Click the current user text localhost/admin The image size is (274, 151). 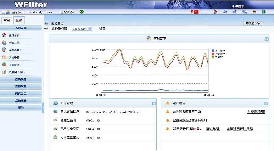click(x=40, y=12)
